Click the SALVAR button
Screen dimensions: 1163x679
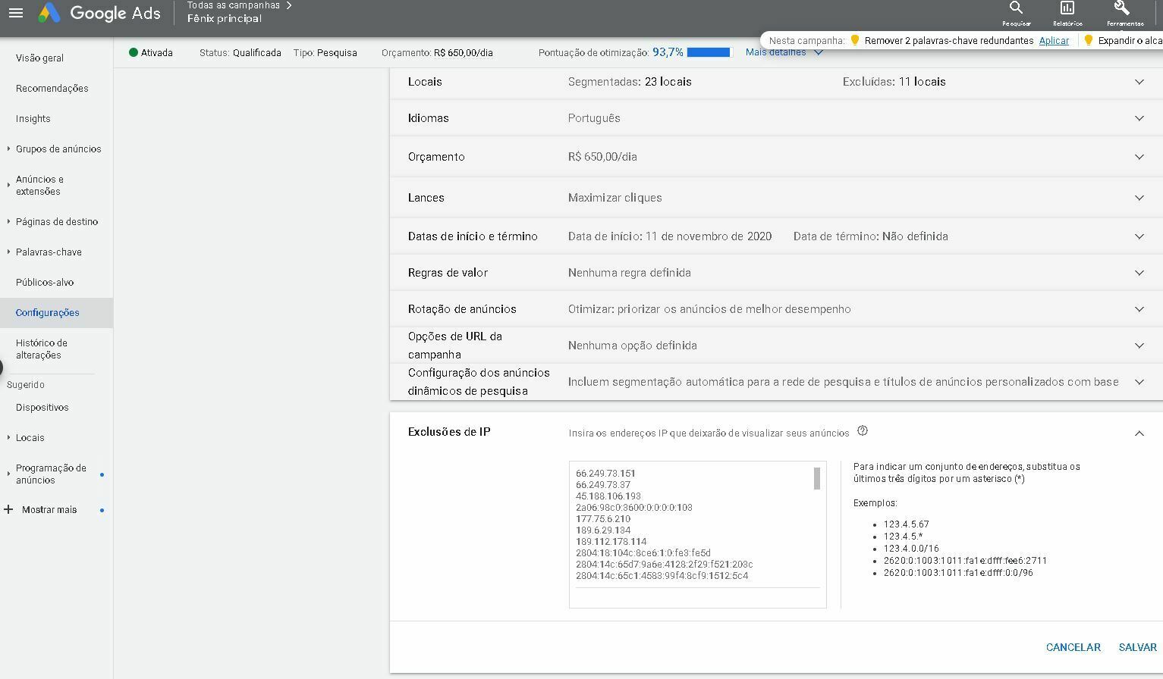click(1137, 647)
